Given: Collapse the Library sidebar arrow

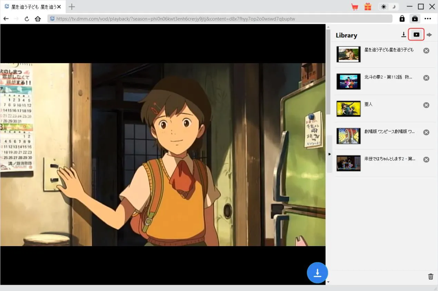Looking at the screenshot, I should coord(329,154).
